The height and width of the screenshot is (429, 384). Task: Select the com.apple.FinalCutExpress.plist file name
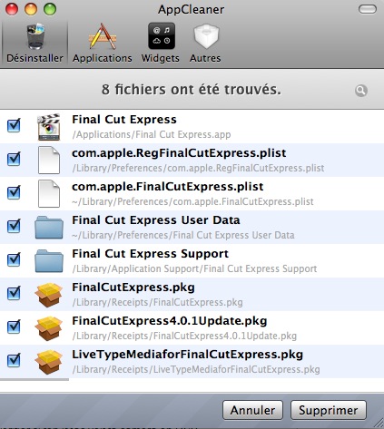168,187
